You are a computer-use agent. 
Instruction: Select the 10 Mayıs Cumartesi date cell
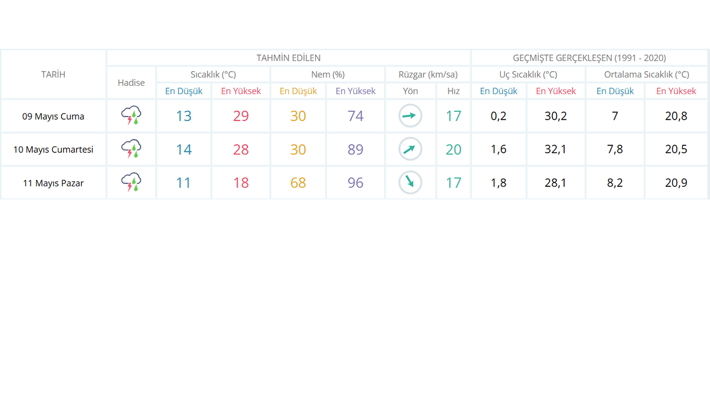(53, 150)
